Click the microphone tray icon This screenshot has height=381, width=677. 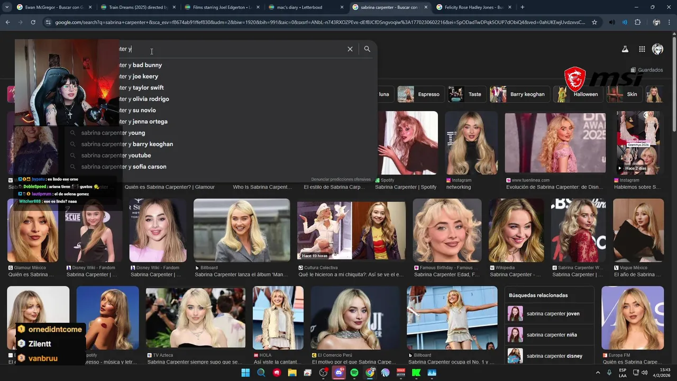click(609, 373)
